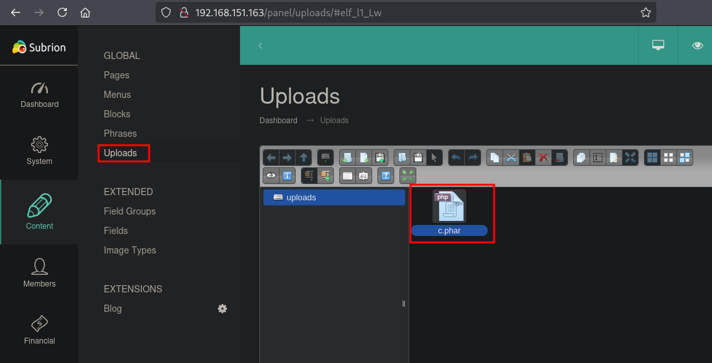Screen dimensions: 712x363
Task: Toggle the eye icon in top header
Action: coord(698,45)
